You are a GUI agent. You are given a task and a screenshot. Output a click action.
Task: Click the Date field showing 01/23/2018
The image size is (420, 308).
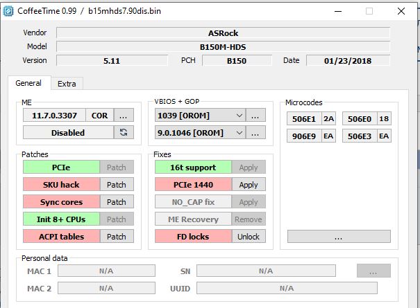[348, 61]
